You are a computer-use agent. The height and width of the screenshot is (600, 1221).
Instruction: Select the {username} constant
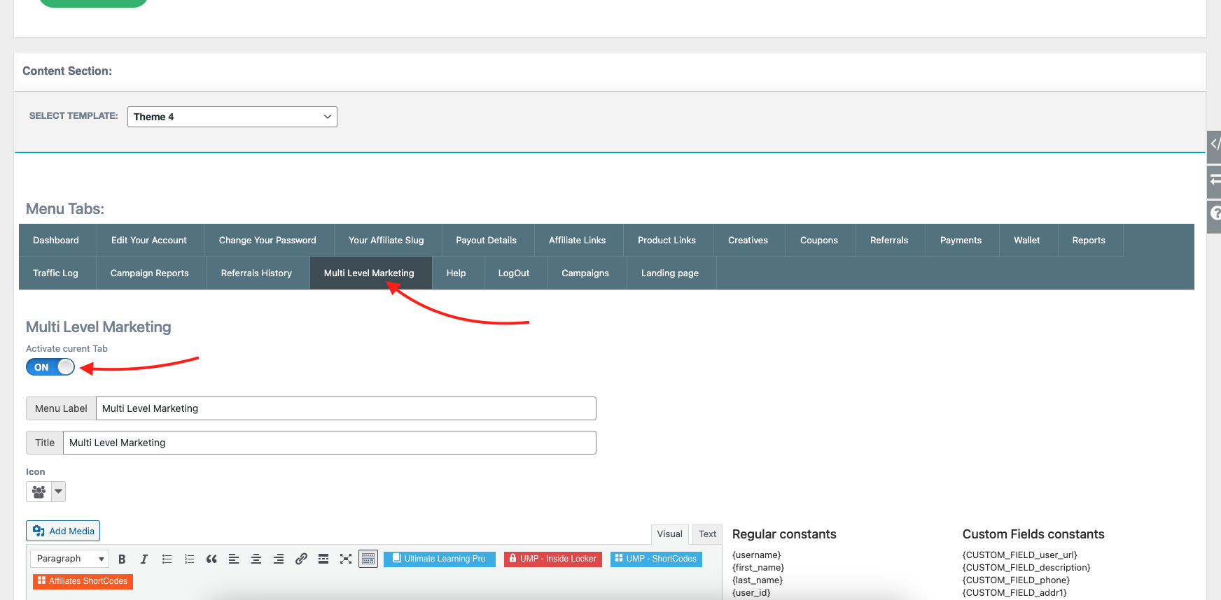pyautogui.click(x=757, y=555)
